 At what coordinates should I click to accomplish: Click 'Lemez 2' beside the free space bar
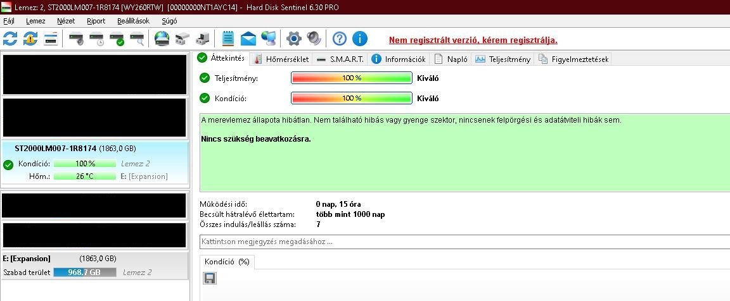point(138,273)
